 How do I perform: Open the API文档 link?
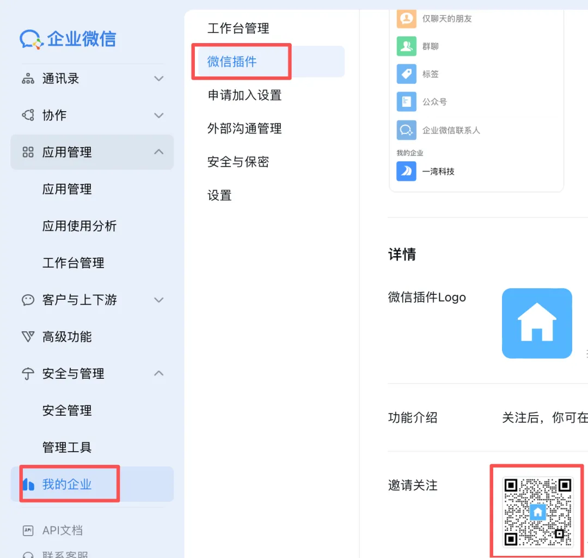(x=63, y=531)
